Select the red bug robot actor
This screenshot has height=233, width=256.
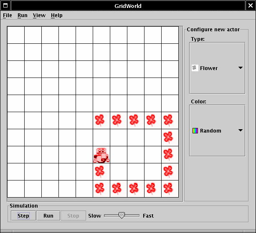[101, 155]
